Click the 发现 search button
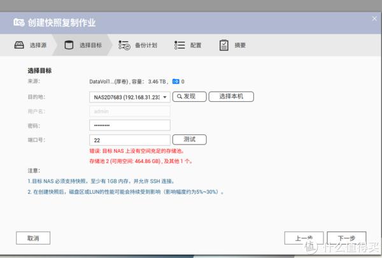Screen dimensions: 382x258 pyautogui.click(x=189, y=97)
